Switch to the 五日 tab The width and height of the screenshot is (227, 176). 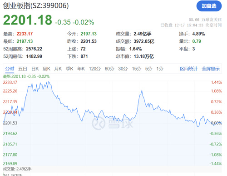(x=23, y=69)
